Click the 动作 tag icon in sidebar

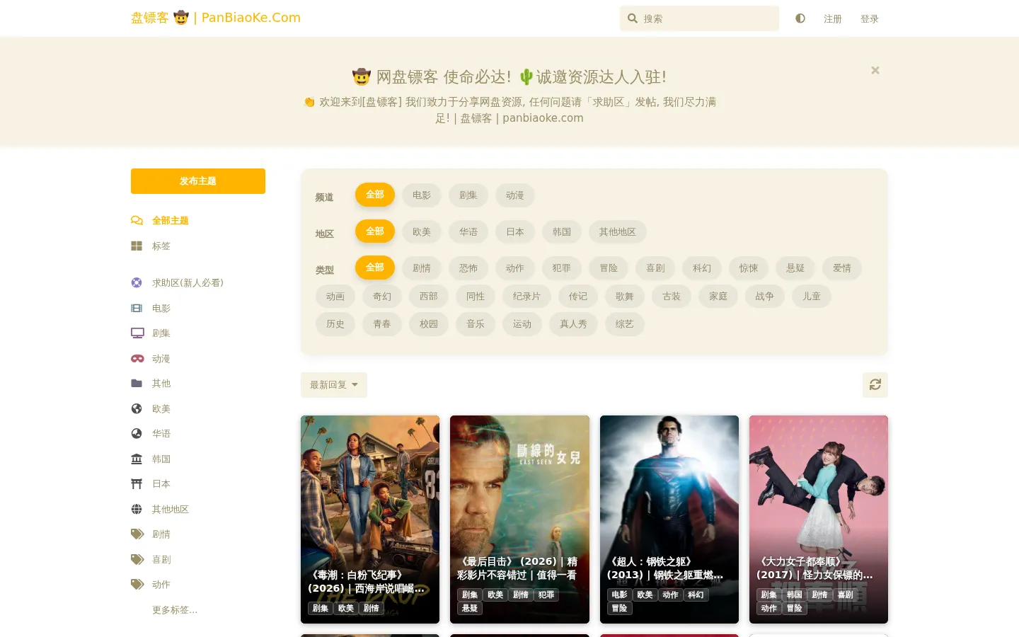tap(137, 585)
